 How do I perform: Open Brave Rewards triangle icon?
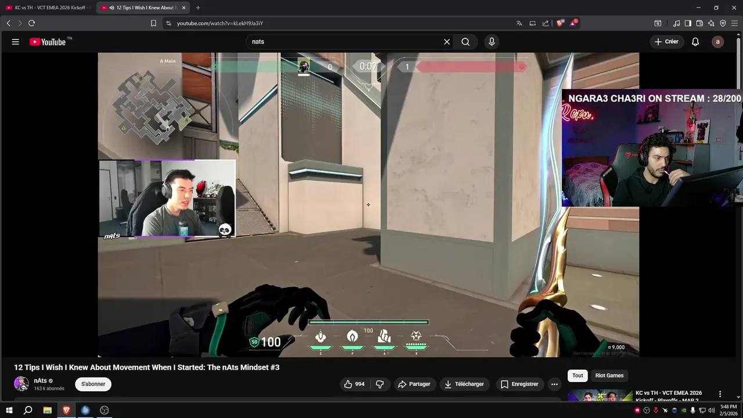[x=574, y=23]
